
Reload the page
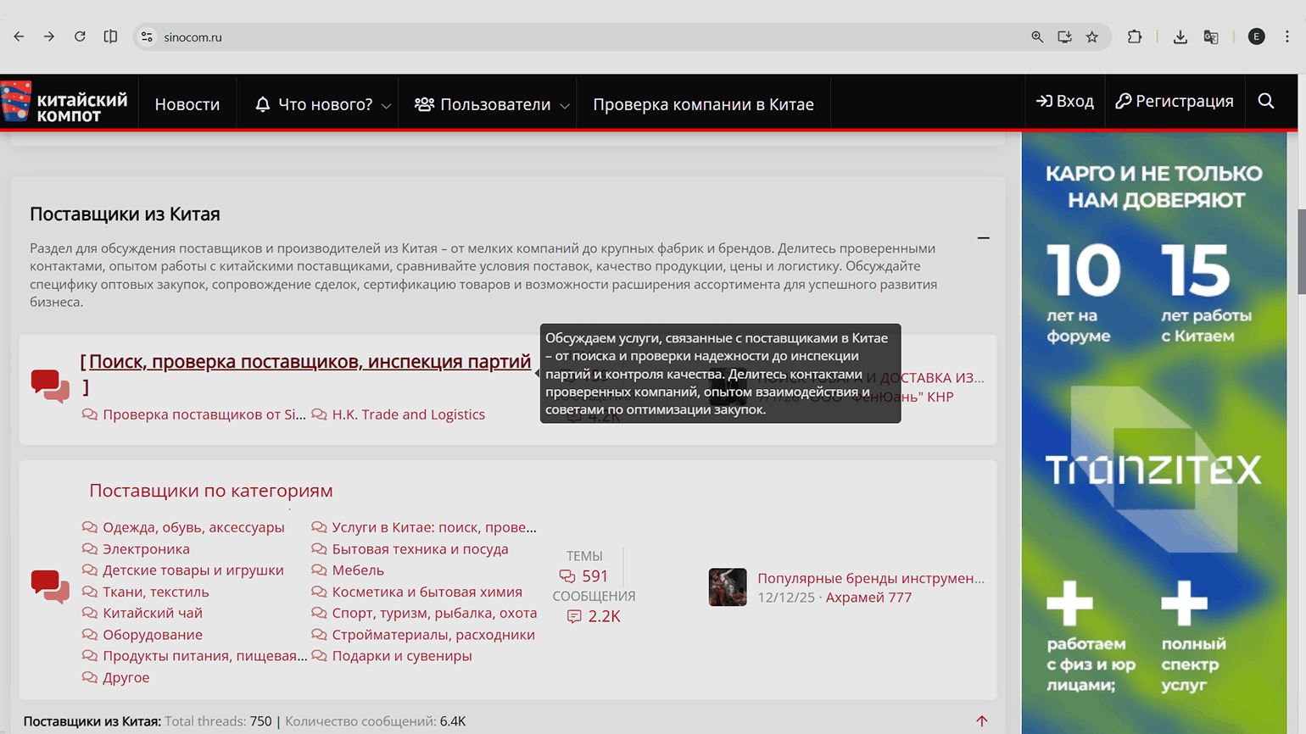point(80,37)
